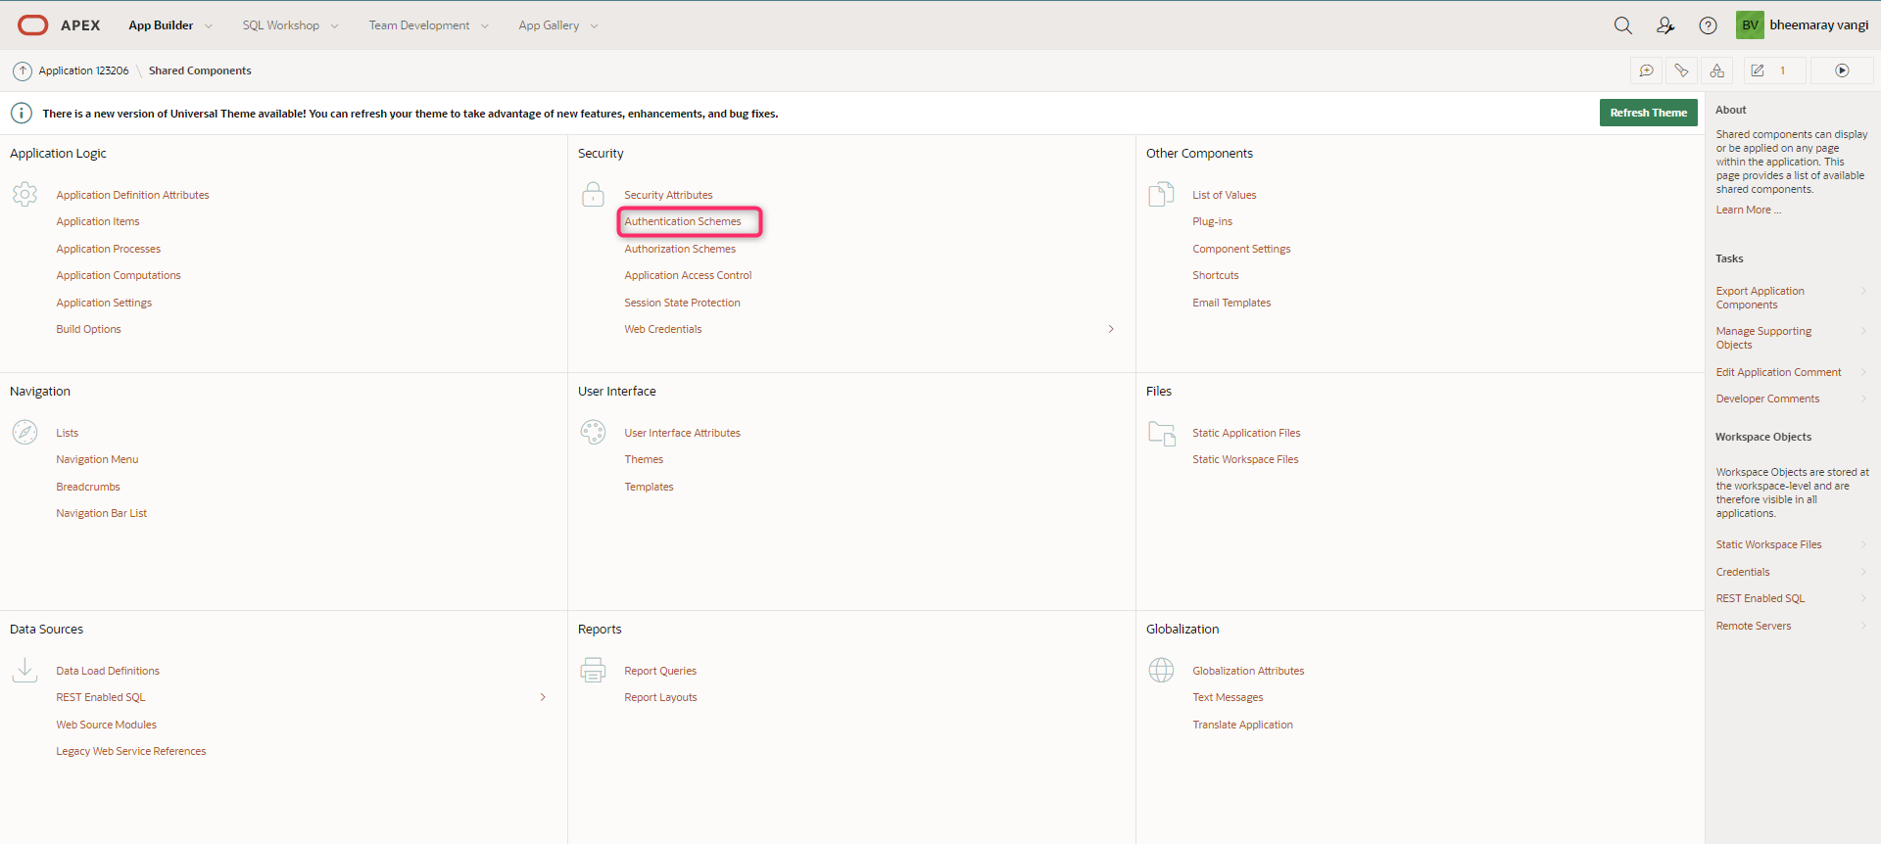Click the Files folder icon
Screen dimensions: 1881x844
coord(1162,433)
